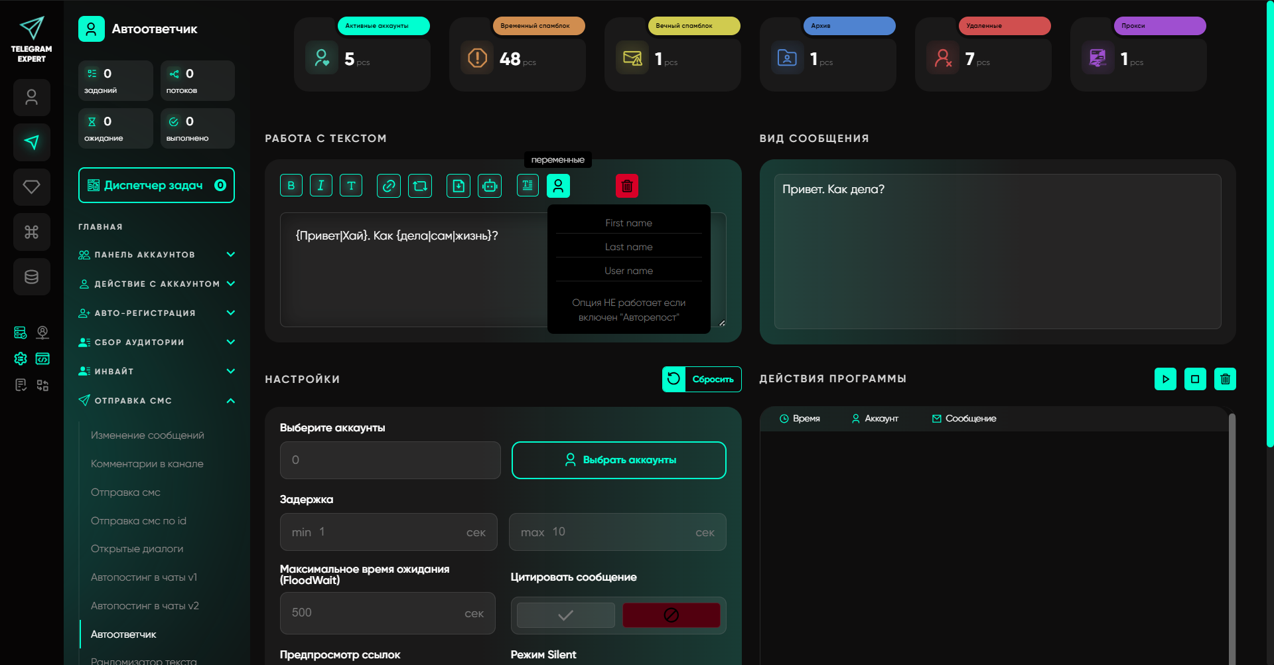This screenshot has width=1274, height=665.
Task: Click the Bold formatting icon
Action: coord(291,186)
